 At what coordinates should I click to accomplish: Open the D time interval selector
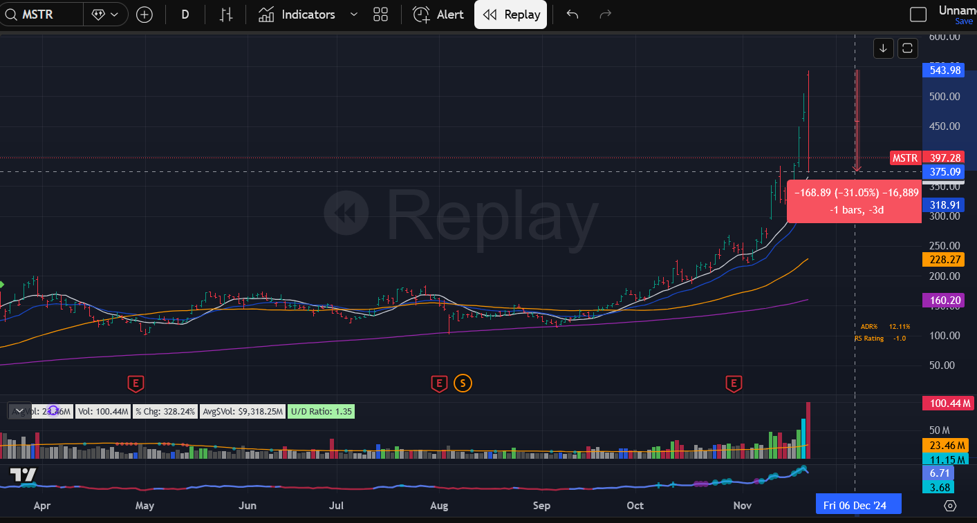(185, 15)
